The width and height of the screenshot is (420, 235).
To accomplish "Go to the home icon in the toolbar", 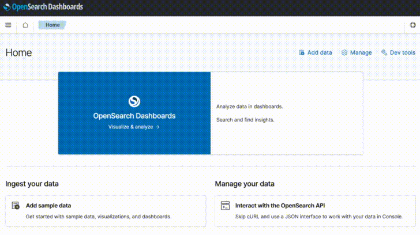I will click(x=25, y=25).
